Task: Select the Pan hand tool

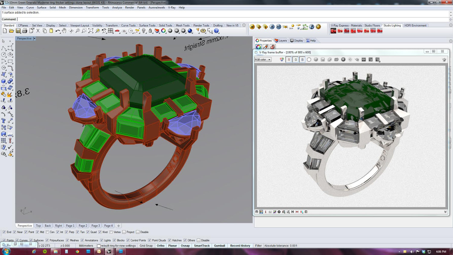Action: point(64,31)
